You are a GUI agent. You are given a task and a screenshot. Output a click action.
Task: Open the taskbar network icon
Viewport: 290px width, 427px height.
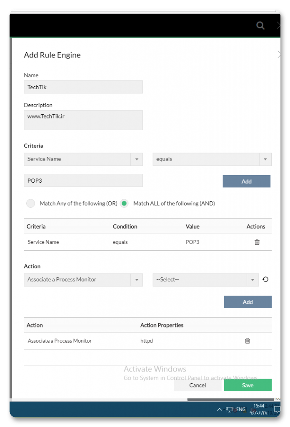pos(228,409)
